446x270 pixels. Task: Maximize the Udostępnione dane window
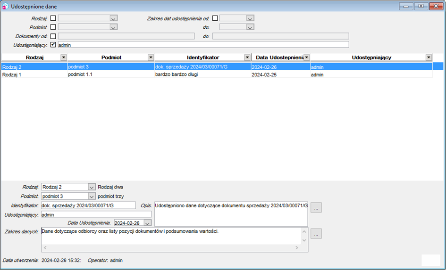(421, 6)
